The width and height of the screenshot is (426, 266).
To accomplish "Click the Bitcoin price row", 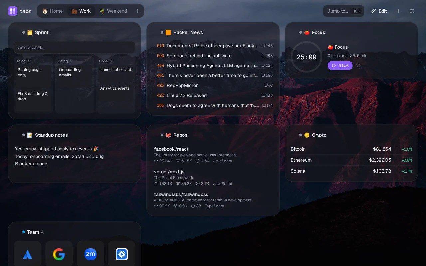I will 351,149.
